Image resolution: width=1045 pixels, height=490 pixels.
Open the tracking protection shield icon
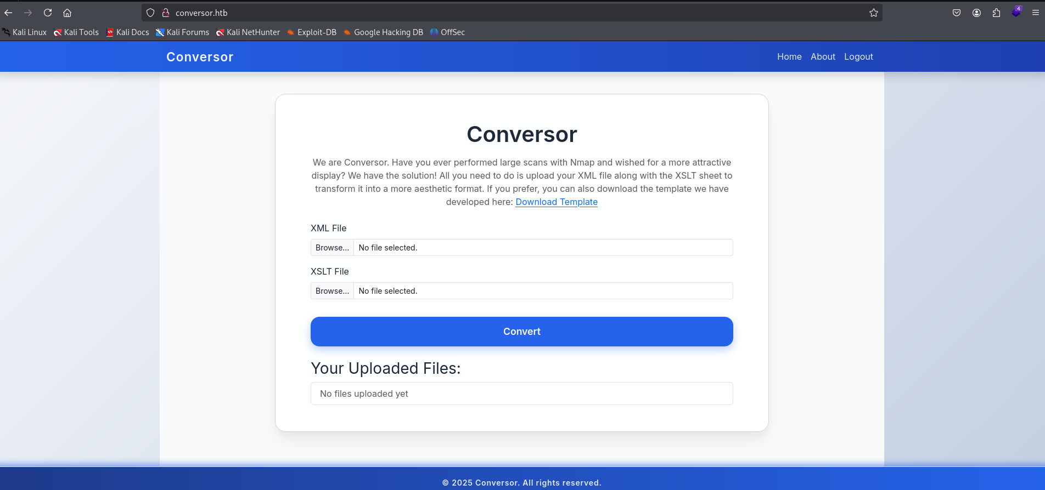point(150,13)
